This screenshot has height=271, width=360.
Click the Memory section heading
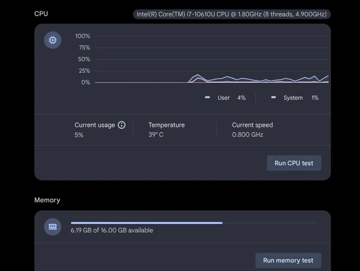coord(47,200)
